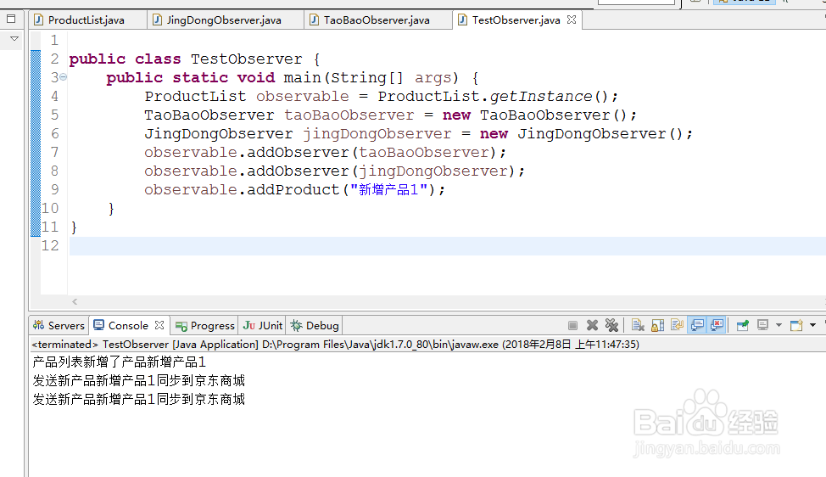Close the TestObserver.java tab
This screenshot has height=477, width=826.
tap(572, 20)
